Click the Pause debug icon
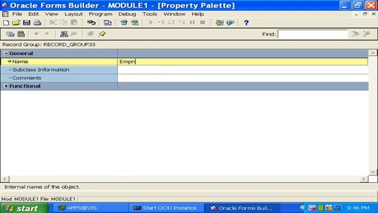 [x=192, y=22]
